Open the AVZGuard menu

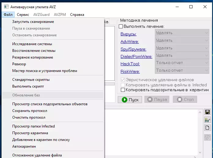[41, 14]
